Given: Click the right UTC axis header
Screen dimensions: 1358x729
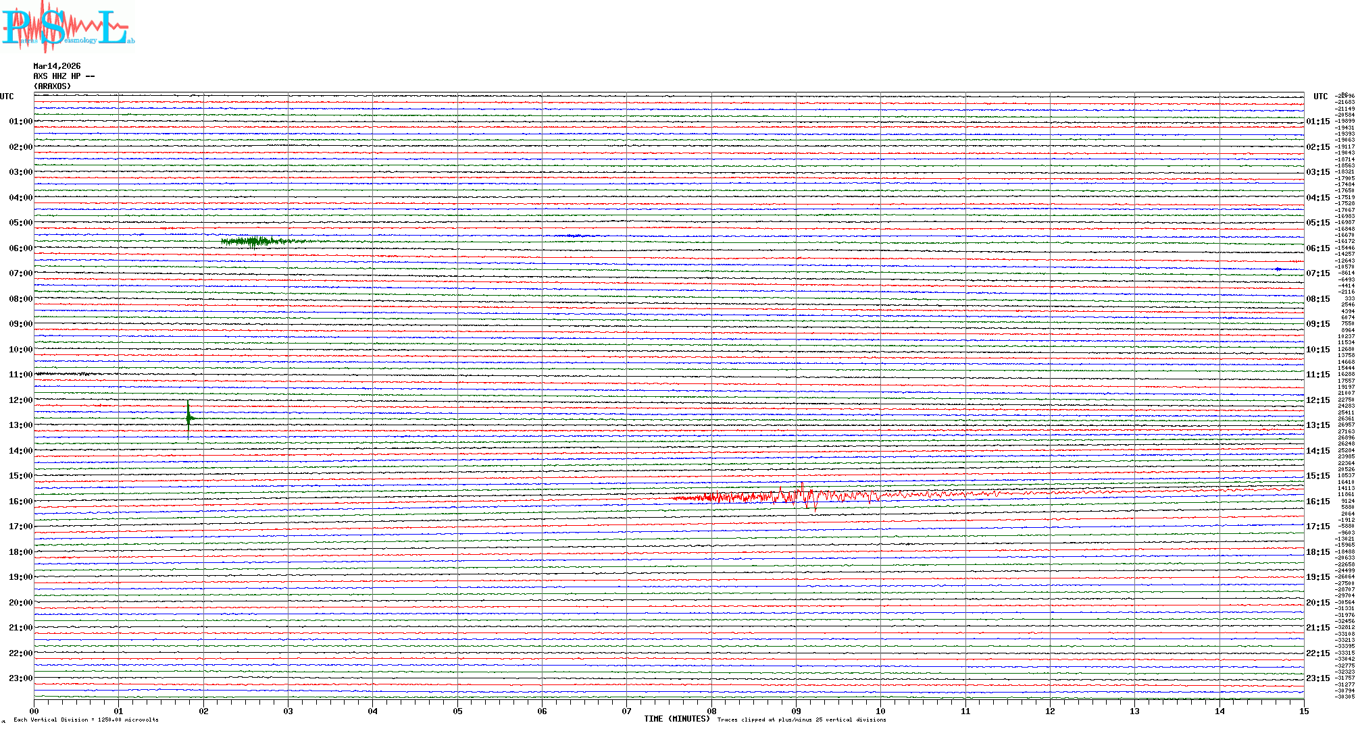Looking at the screenshot, I should tap(1320, 97).
